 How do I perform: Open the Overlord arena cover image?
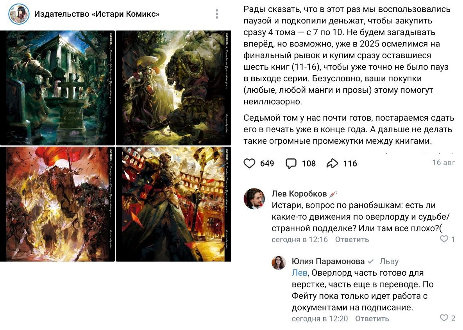pos(173,204)
